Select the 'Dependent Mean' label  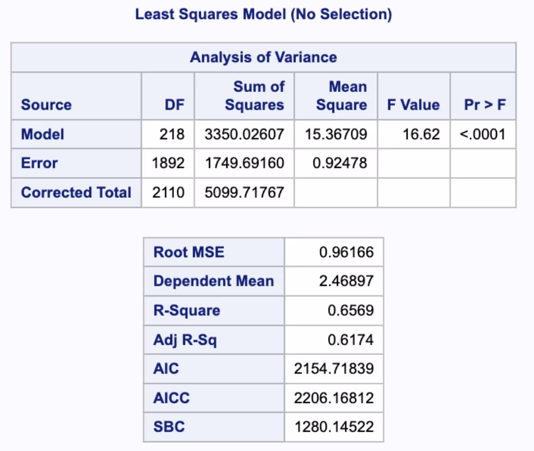[214, 281]
